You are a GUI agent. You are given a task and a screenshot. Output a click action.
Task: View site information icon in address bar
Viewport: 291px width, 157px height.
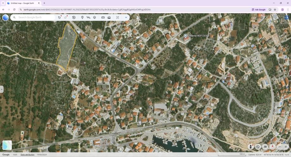click(x=21, y=10)
